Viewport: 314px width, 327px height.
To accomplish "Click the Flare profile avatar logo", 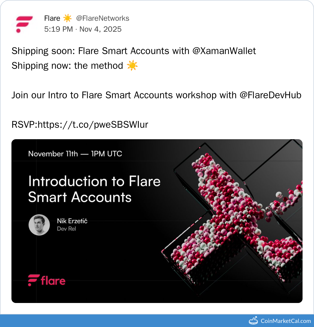I will [24, 24].
